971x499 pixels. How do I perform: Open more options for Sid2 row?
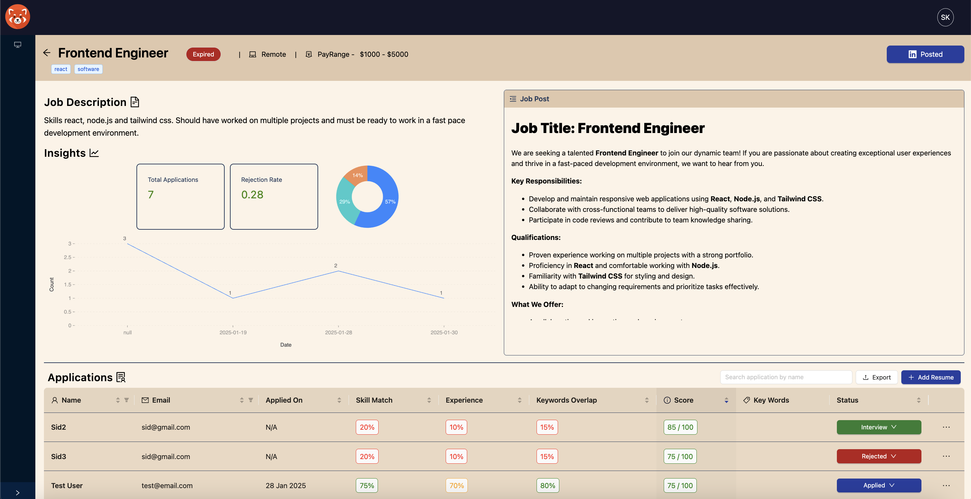point(946,427)
